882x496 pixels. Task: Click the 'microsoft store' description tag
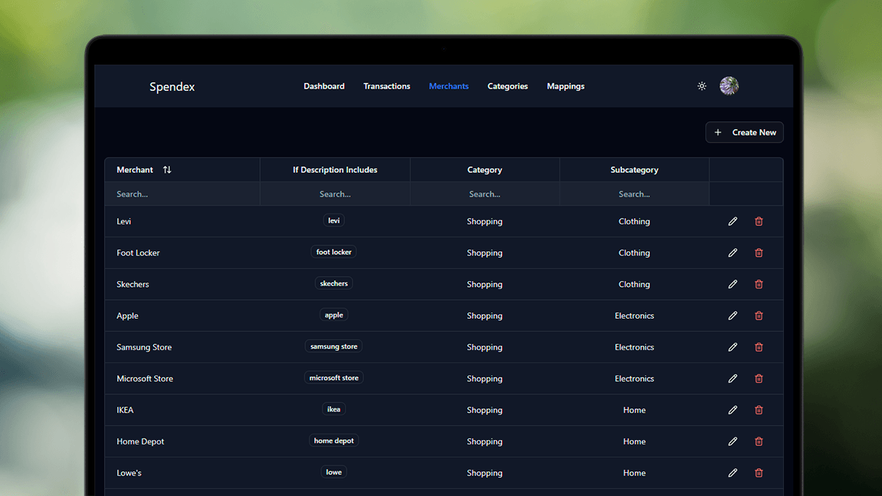(x=334, y=378)
